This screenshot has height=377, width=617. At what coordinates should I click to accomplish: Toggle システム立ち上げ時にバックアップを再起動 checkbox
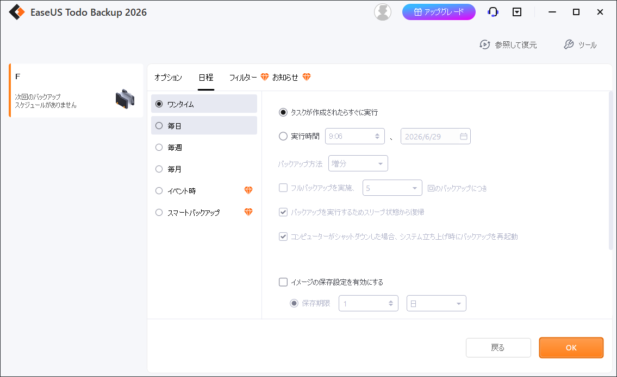tap(283, 237)
